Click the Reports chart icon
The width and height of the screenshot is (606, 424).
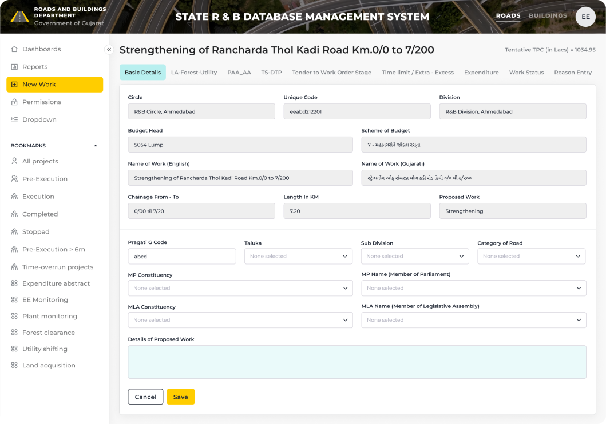(14, 67)
